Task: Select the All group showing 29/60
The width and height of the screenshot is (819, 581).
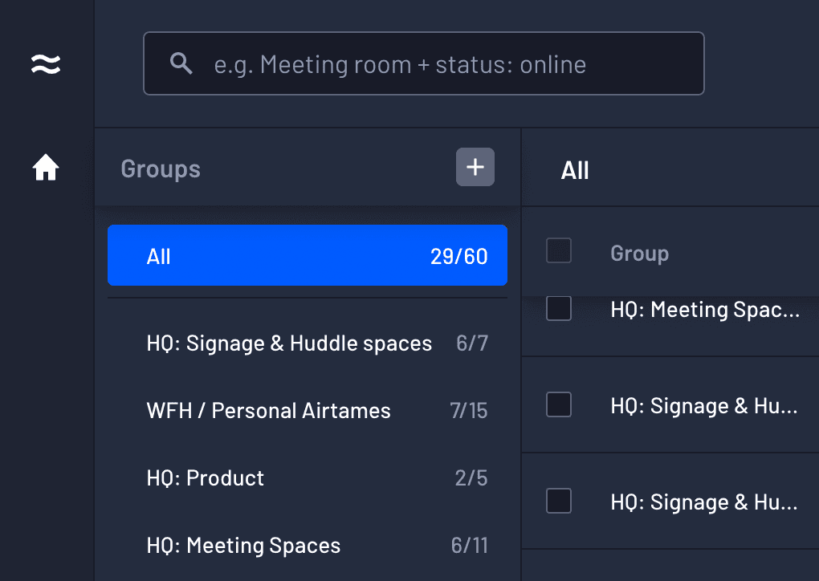Action: coord(308,255)
